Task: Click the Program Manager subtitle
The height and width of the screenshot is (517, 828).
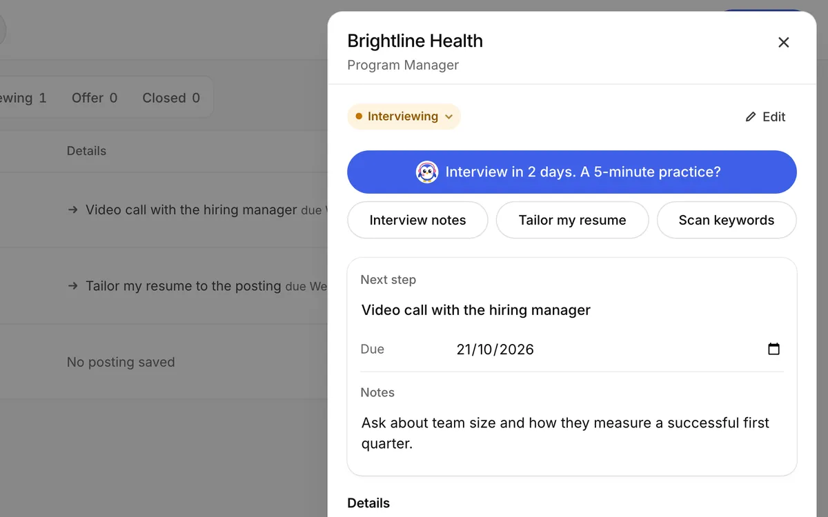Action: pos(403,65)
